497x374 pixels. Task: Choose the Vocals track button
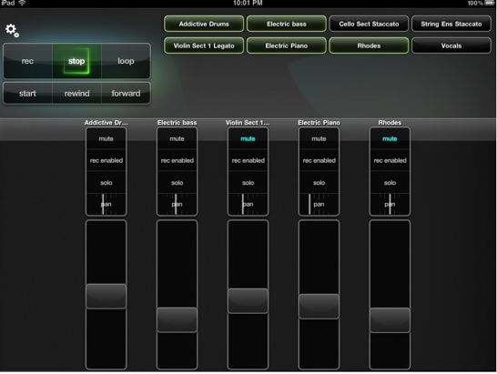pyautogui.click(x=451, y=46)
